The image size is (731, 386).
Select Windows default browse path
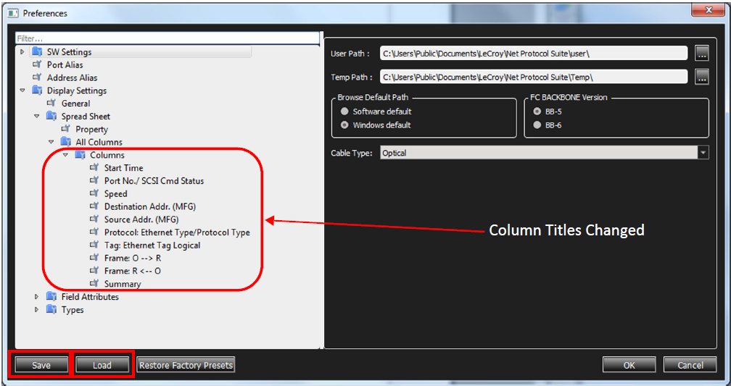coord(344,125)
